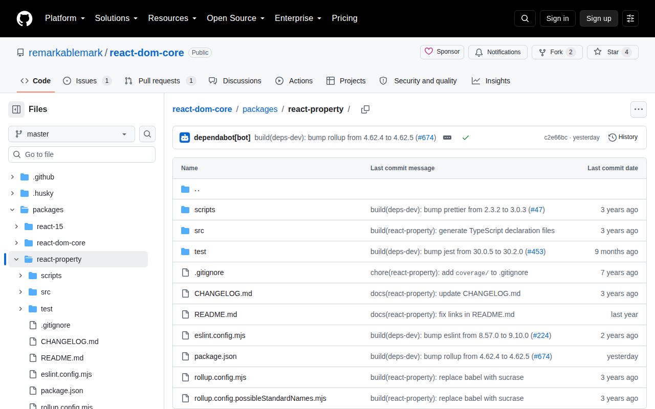The image size is (655, 409).
Task: Click .github folder icon in sidebar
Action: (x=25, y=177)
